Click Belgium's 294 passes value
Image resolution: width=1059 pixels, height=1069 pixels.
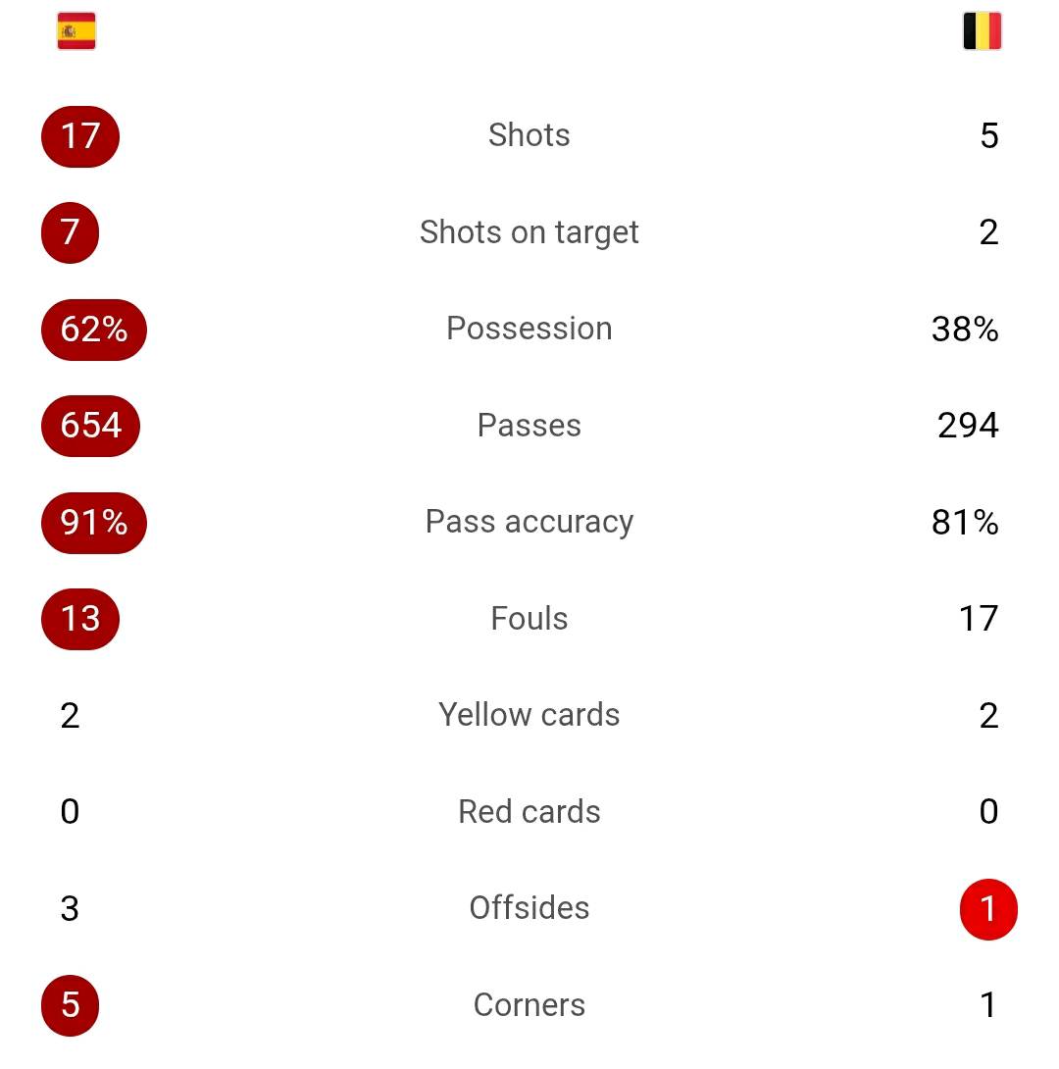pyautogui.click(x=969, y=426)
